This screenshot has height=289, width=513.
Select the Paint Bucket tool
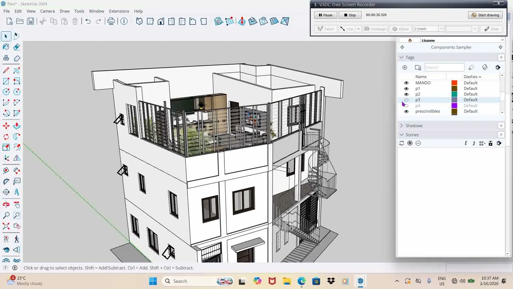(x=6, y=47)
